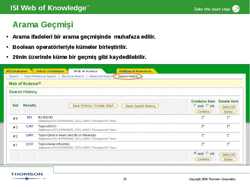Viewport: 250px width, 187px height.
Task: Click the "#4" set number
Action: 15,118
